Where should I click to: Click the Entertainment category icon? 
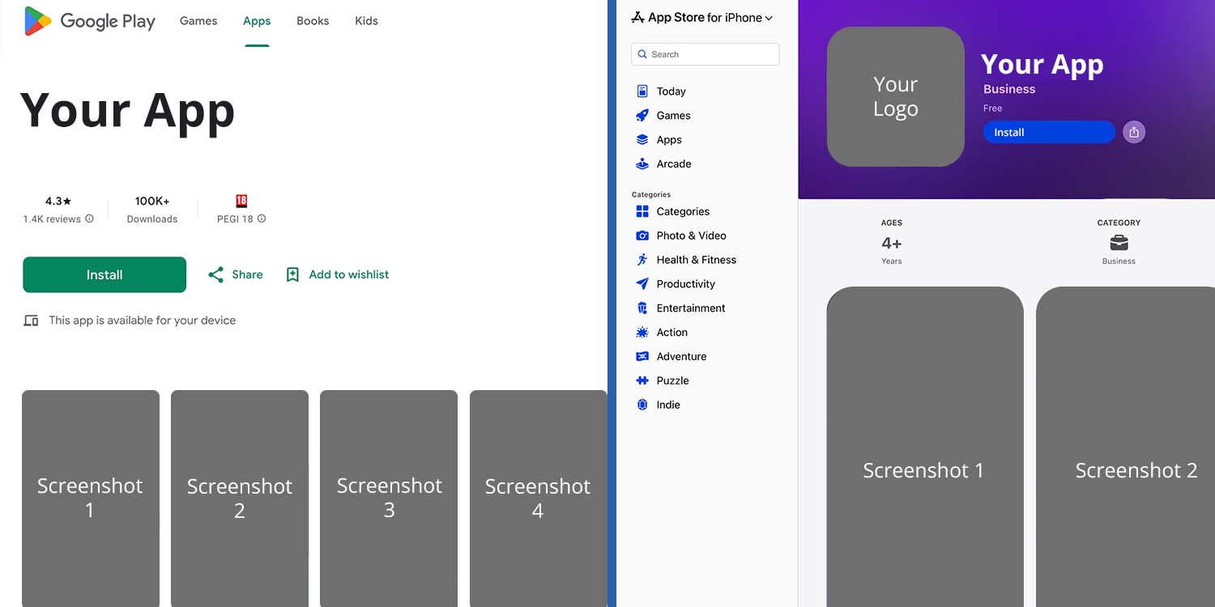[x=642, y=308]
